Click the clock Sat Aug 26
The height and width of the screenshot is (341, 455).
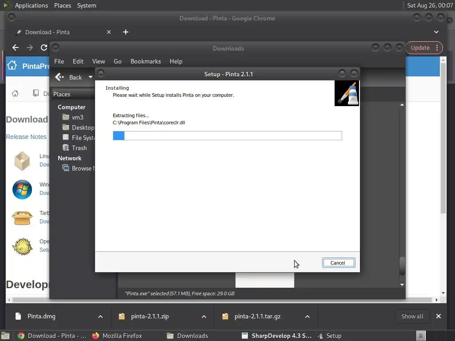click(430, 5)
